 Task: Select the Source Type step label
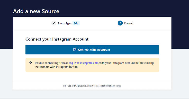point(64,23)
